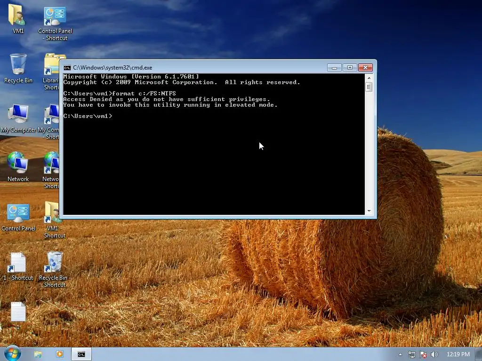Select the Recycle Bin desktop icon
482x361 pixels.
point(18,68)
